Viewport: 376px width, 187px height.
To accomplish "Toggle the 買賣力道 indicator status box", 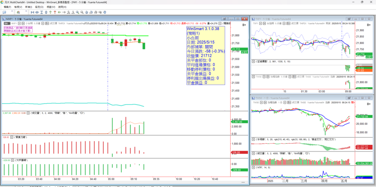I will [11, 137].
